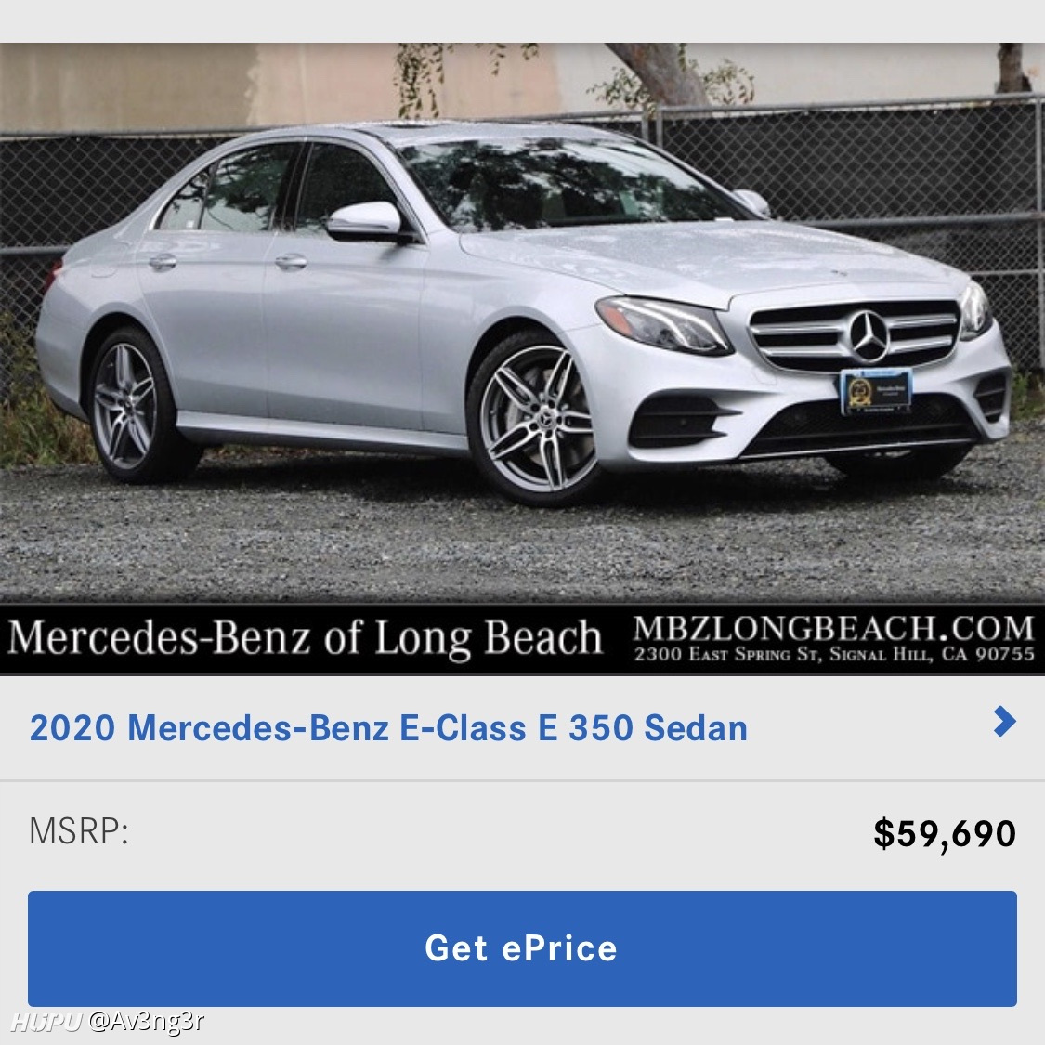Tap the @Av3ng3r username watermark
This screenshot has height=1045, width=1045.
coord(146,1021)
